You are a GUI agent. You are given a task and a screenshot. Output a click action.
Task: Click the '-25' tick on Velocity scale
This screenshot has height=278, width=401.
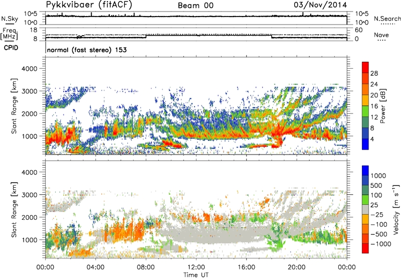pos(377,215)
